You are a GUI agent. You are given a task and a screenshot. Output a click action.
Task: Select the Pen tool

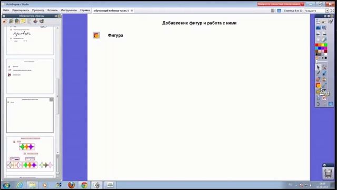[318, 73]
